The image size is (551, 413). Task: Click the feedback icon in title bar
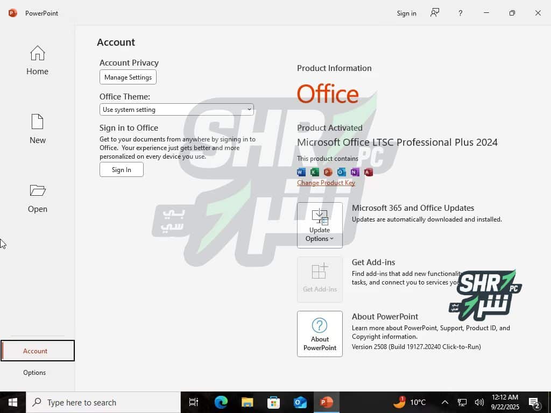coord(435,13)
